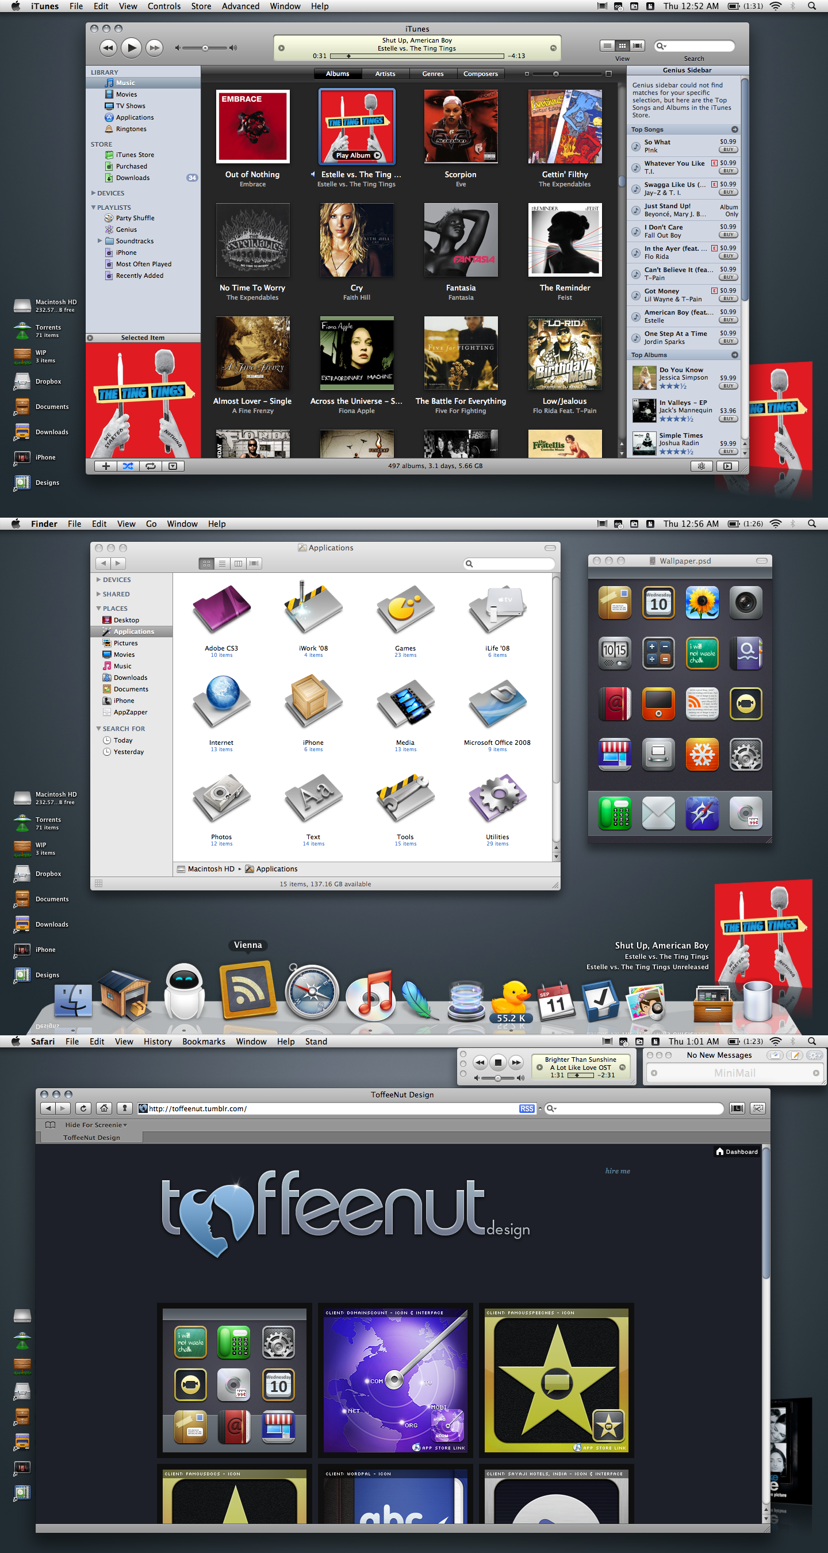The width and height of the screenshot is (828, 1553).
Task: Select the Artists tab in iTunes
Action: click(386, 74)
